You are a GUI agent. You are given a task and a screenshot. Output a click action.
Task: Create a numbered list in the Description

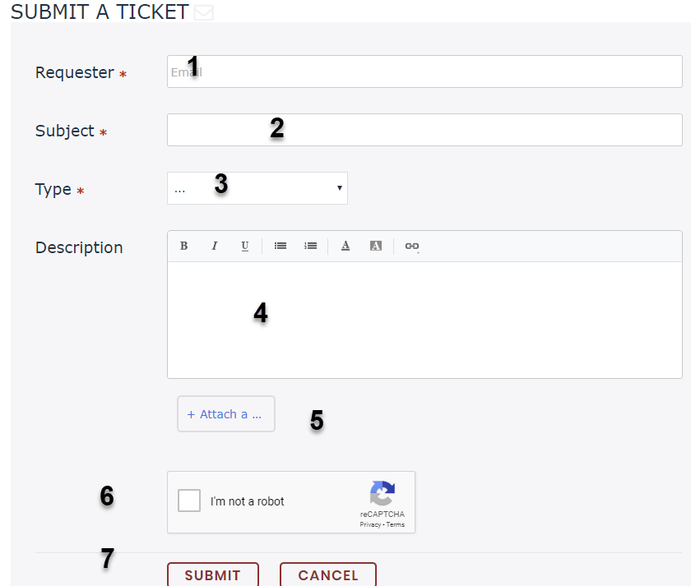[310, 246]
